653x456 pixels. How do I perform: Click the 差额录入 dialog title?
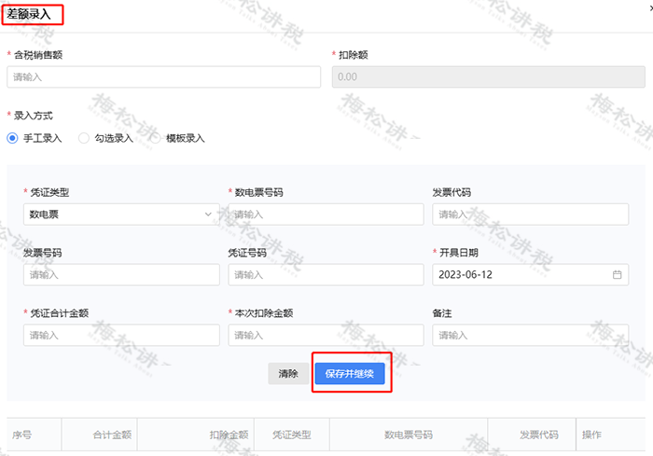pos(29,14)
